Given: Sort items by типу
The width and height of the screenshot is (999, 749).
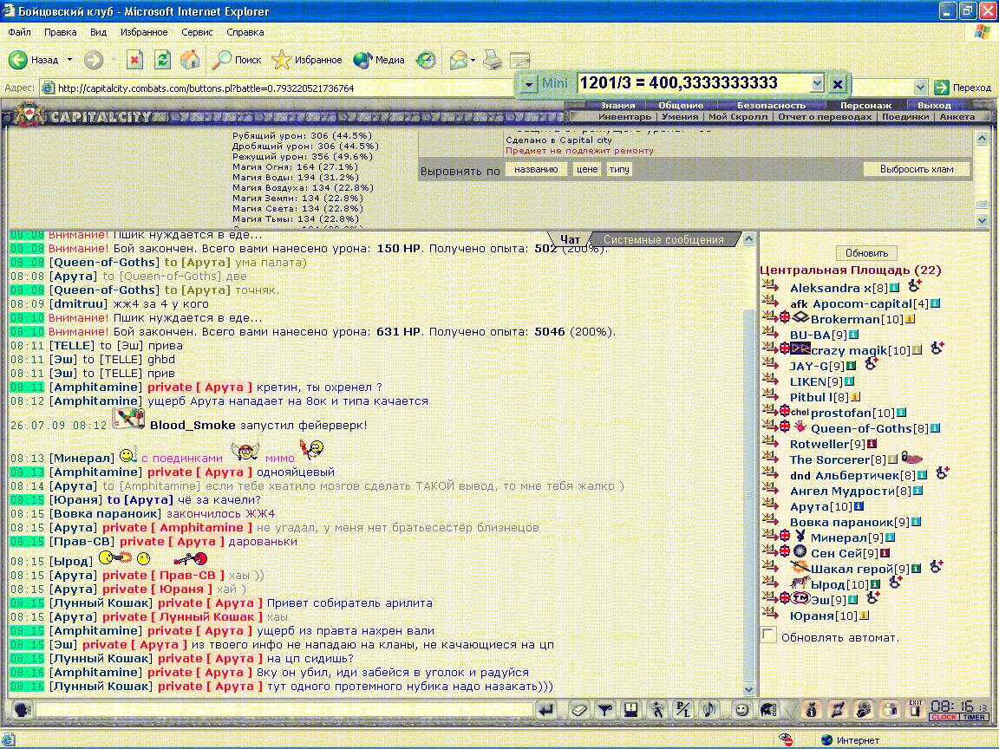Looking at the screenshot, I should [618, 169].
